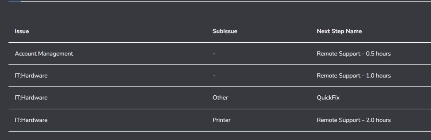Select the Printer subissue cell
This screenshot has height=140, width=431.
point(222,120)
